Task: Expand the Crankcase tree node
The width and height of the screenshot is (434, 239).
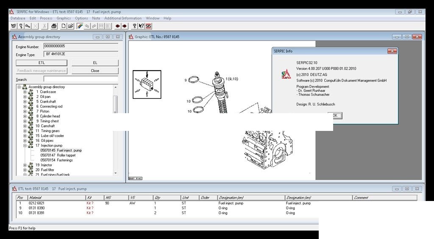Action: coord(25,92)
